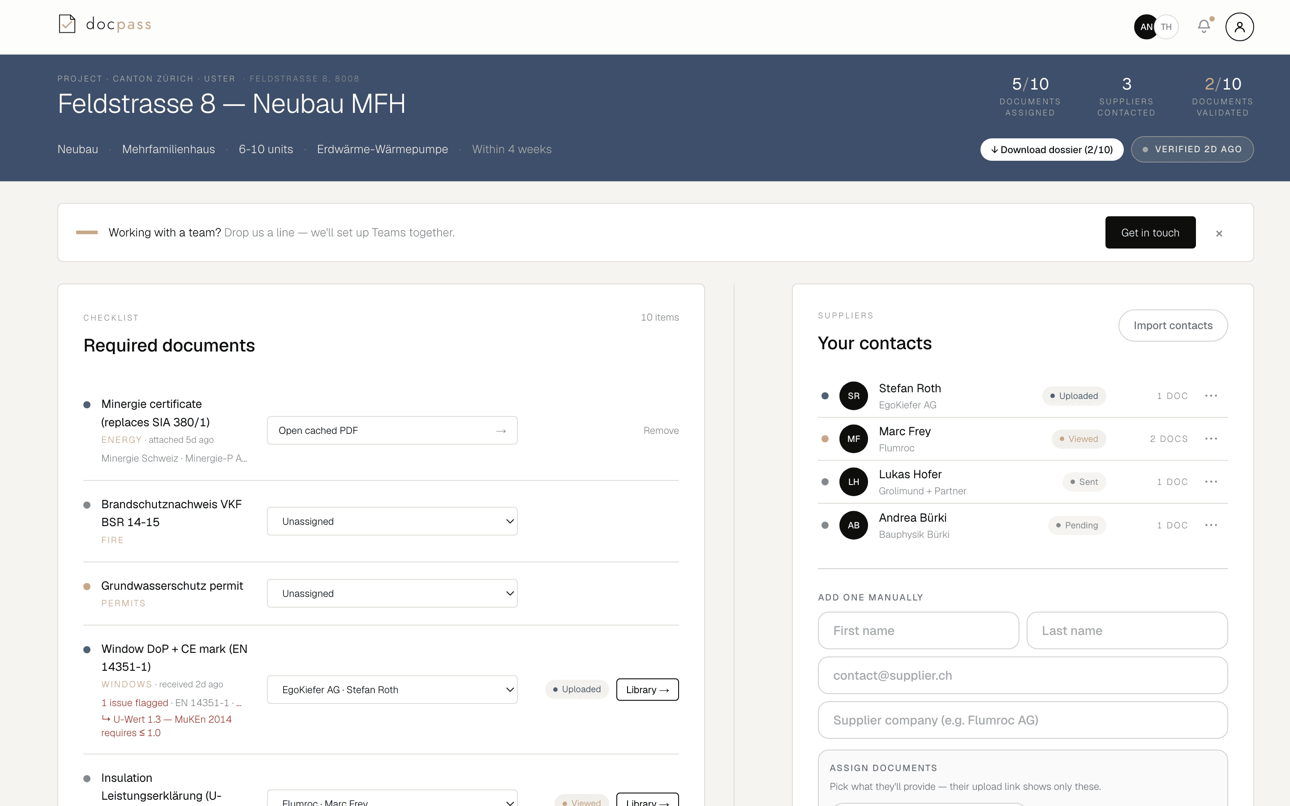Select the Grundwasserschutz permit title
The height and width of the screenshot is (806, 1290).
point(172,586)
